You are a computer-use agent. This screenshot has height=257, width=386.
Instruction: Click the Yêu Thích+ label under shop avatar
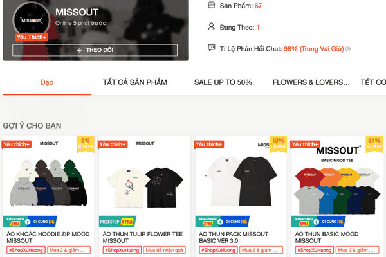tap(32, 37)
